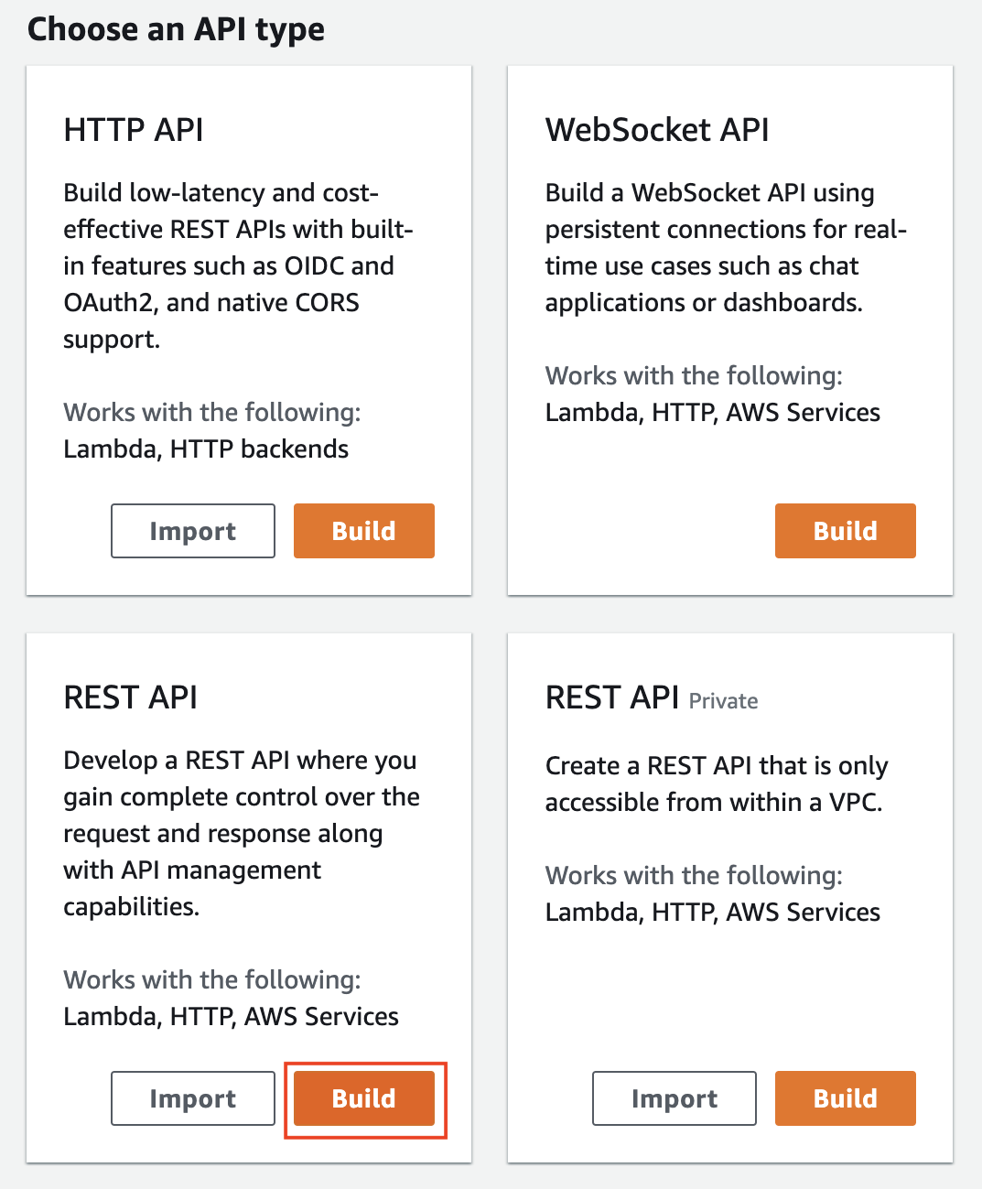This screenshot has width=982, height=1189.
Task: Click Build under WebSocket API
Action: (x=846, y=531)
